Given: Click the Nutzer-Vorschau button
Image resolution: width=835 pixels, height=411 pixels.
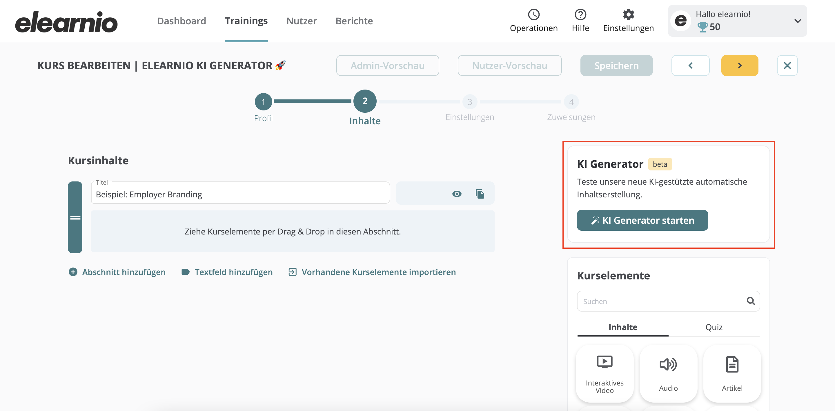Looking at the screenshot, I should pos(510,66).
